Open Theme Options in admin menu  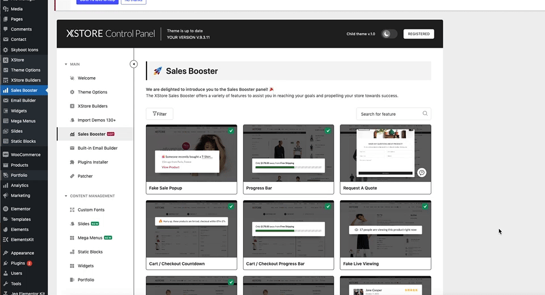(26, 70)
